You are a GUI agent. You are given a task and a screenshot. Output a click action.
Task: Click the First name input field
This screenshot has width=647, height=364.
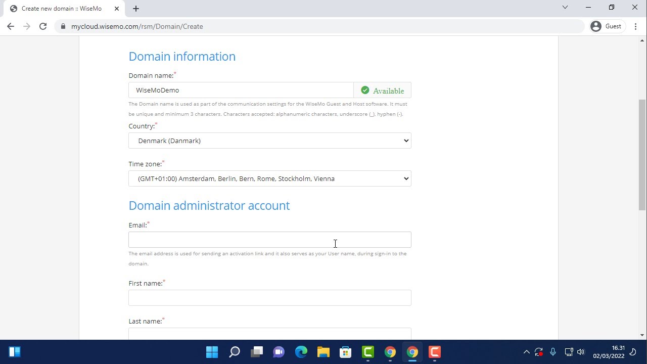point(270,298)
